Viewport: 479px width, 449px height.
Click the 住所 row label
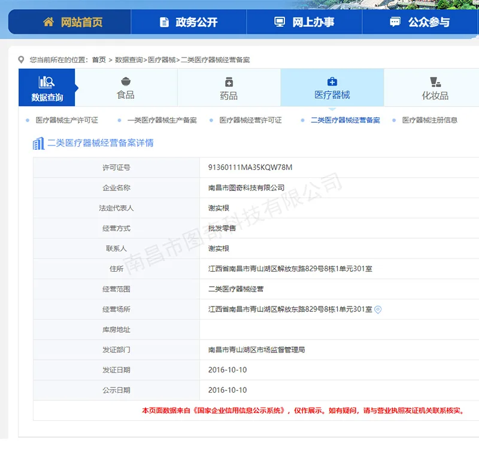(x=116, y=269)
